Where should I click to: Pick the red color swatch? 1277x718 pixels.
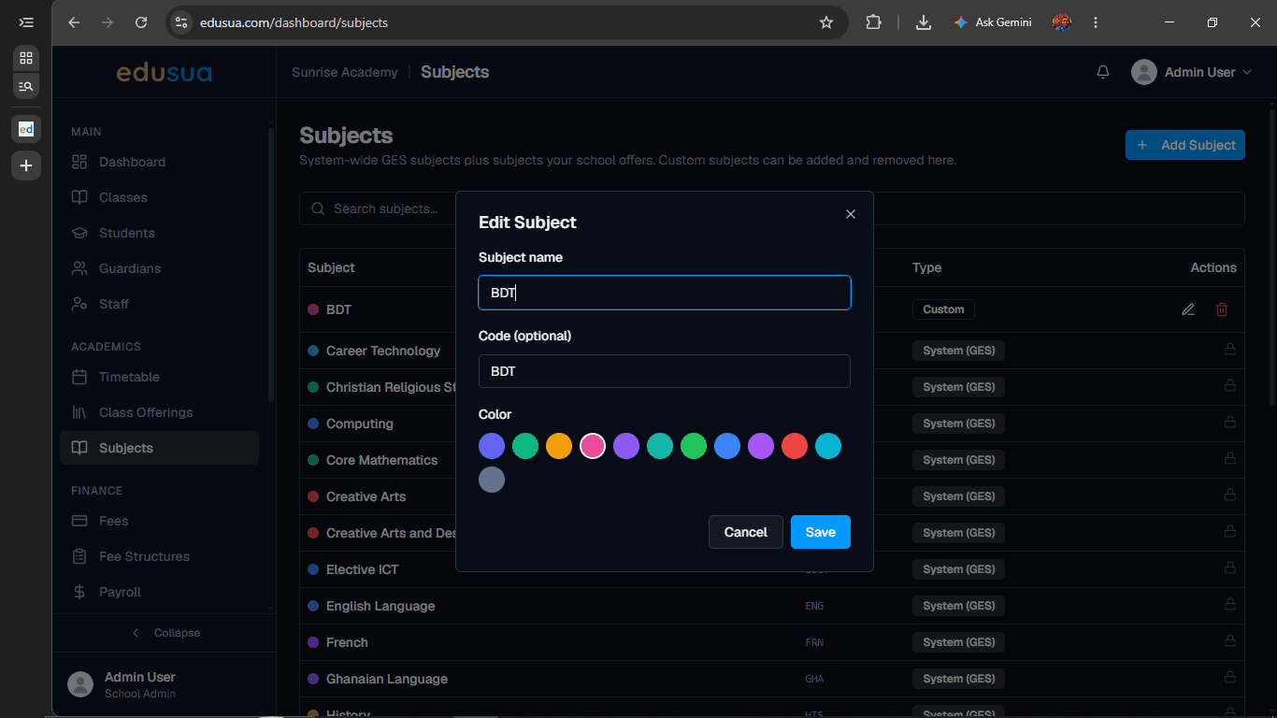[x=795, y=446]
